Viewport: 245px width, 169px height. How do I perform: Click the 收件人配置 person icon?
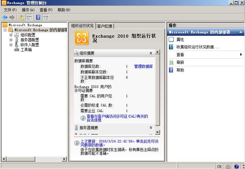click(16, 45)
